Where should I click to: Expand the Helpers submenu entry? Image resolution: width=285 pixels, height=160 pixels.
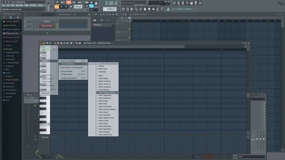tap(49, 61)
